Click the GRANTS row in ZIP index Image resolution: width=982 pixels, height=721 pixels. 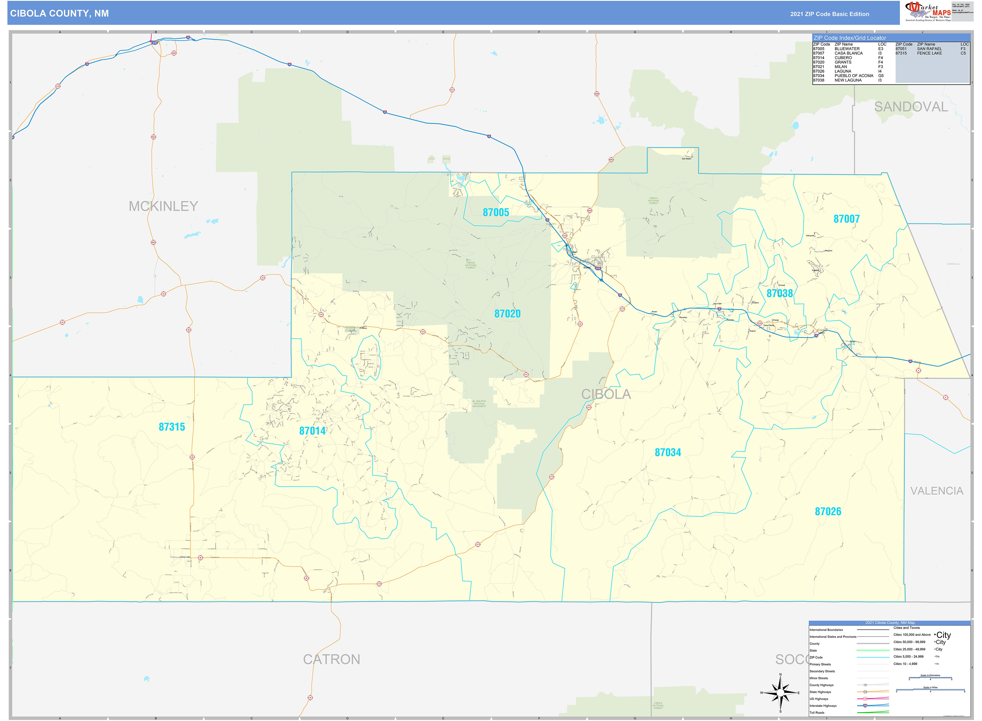click(x=843, y=62)
